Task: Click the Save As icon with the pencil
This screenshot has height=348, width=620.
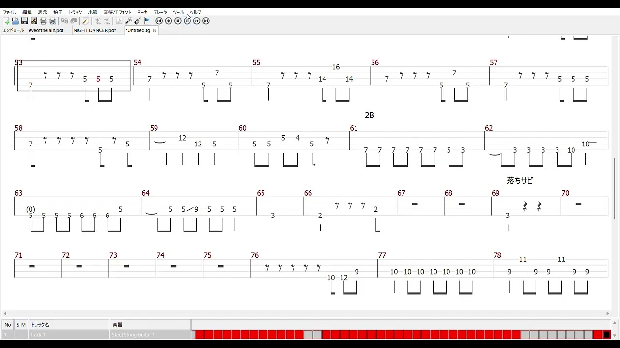Action: (33, 21)
